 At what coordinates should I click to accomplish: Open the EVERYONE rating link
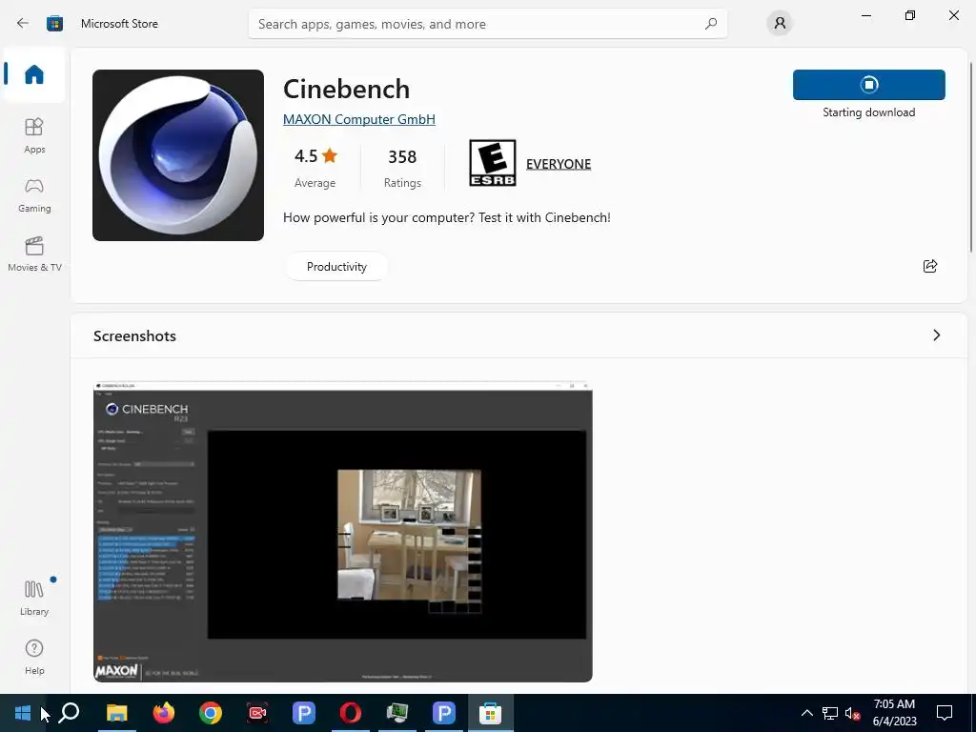[559, 164]
